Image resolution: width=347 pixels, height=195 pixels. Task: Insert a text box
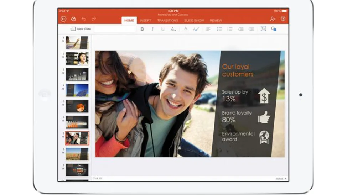(x=263, y=29)
